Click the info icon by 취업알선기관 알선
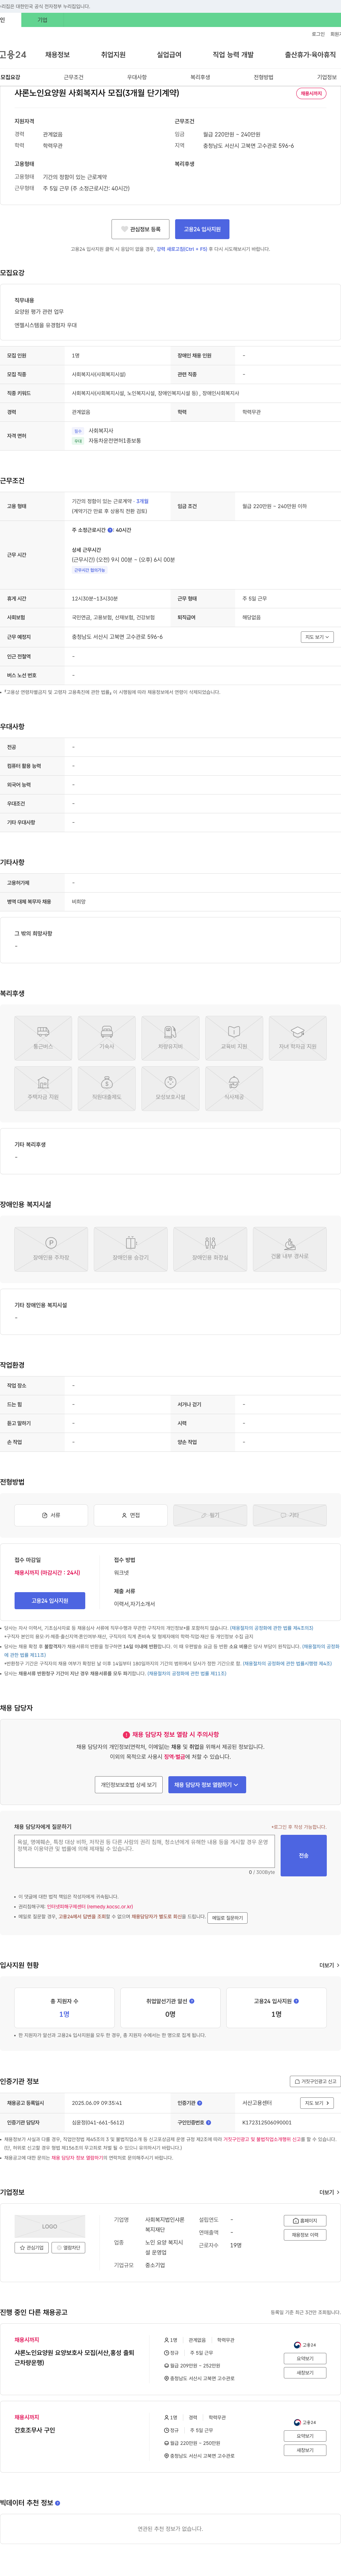The height and width of the screenshot is (2576, 341). (192, 2001)
